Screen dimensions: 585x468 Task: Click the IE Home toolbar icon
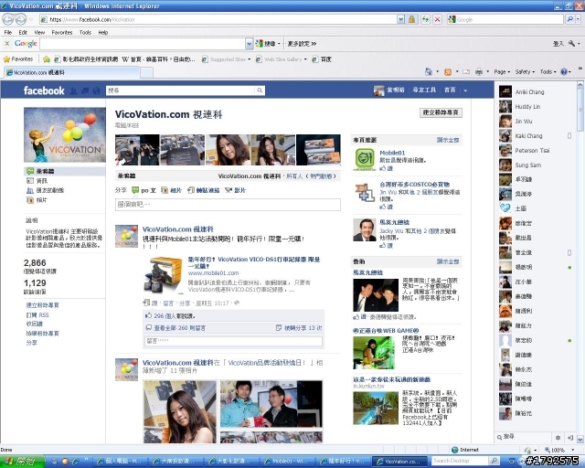(429, 71)
